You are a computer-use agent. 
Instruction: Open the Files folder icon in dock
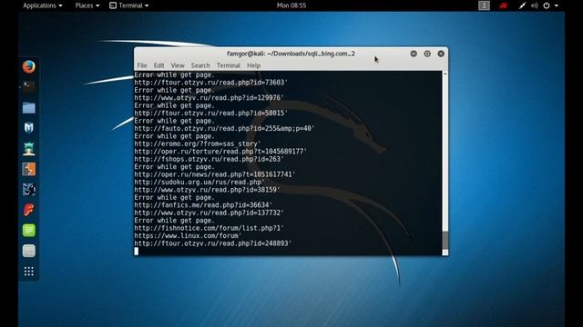click(28, 108)
